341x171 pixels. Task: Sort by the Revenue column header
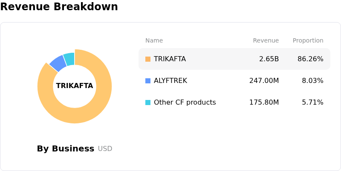pos(266,41)
